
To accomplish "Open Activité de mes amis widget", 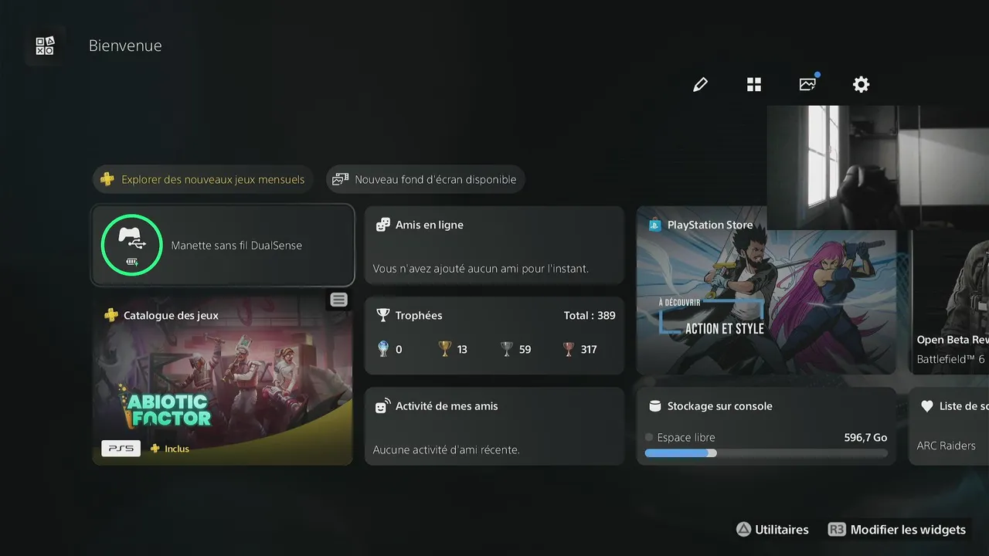I will pyautogui.click(x=494, y=426).
